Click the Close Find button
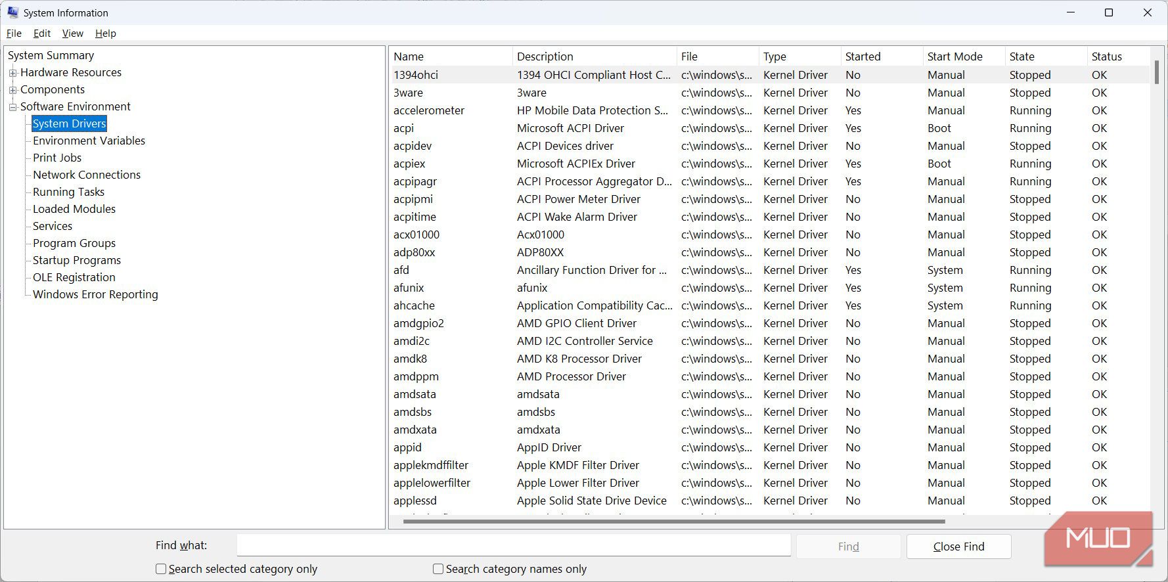Image resolution: width=1168 pixels, height=582 pixels. tap(958, 547)
